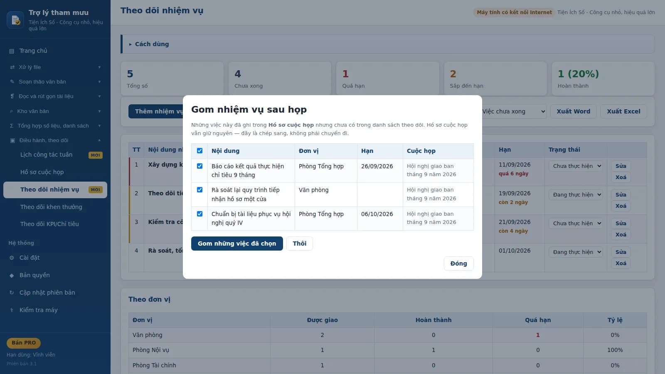Expand the Soạn thảo văn bản arrow
This screenshot has width=665, height=374.
[99, 82]
